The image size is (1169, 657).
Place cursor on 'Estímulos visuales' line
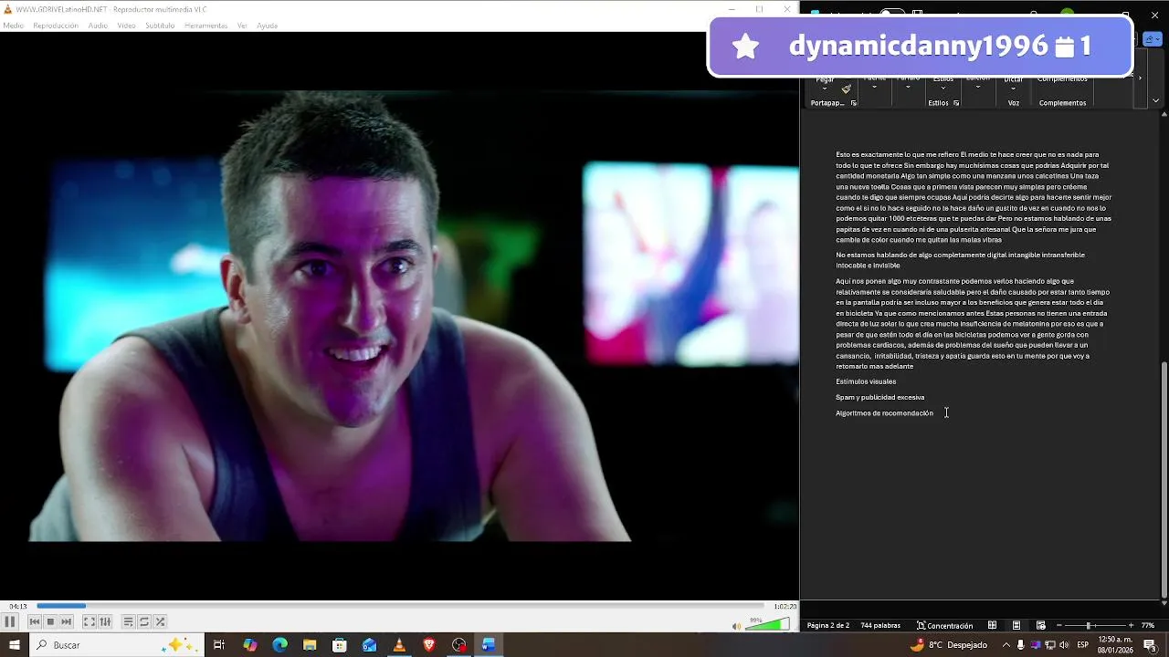tap(866, 381)
